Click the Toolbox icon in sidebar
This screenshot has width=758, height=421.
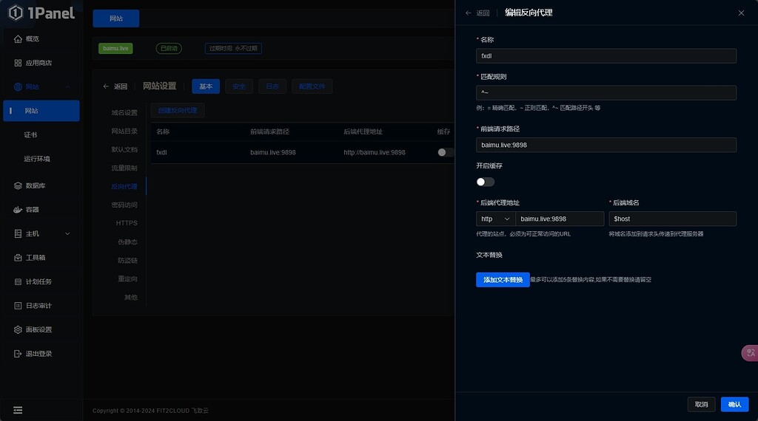click(19, 258)
